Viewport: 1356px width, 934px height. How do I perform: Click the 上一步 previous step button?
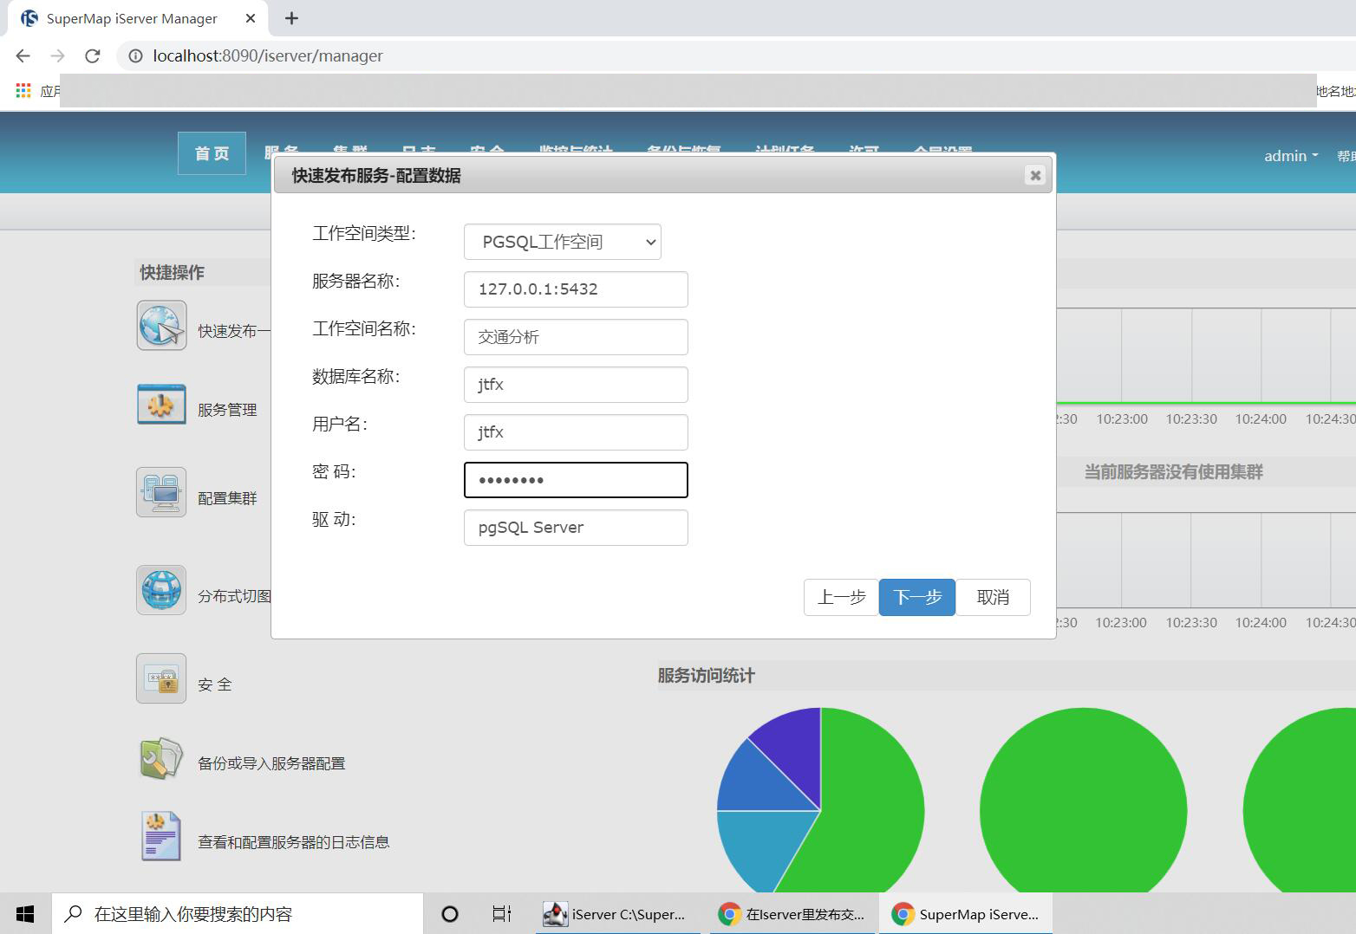(841, 597)
